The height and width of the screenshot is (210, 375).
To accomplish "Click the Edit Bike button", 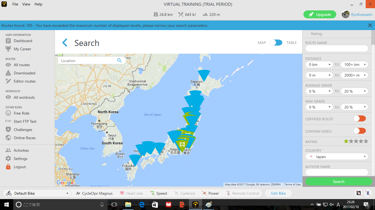I will point(278,193).
